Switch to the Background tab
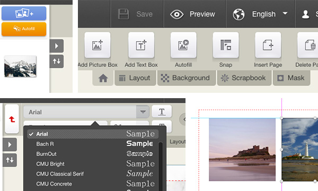 click(x=187, y=78)
